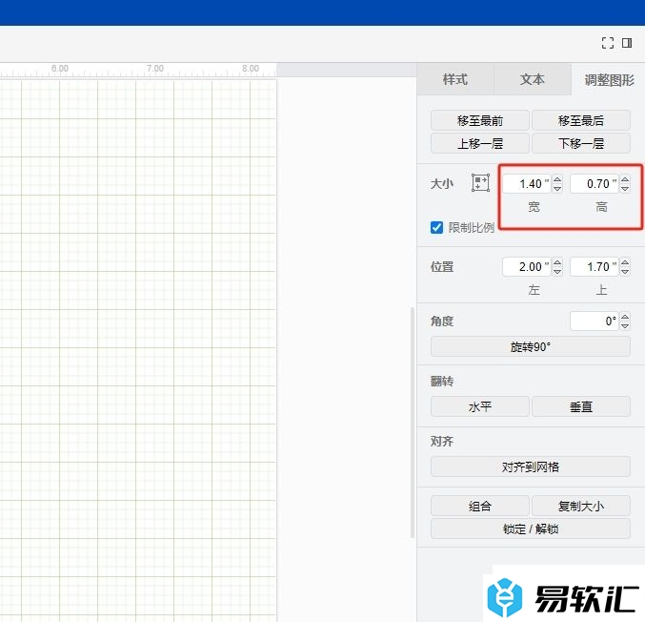Click the 对齐到网格 button

click(x=531, y=466)
